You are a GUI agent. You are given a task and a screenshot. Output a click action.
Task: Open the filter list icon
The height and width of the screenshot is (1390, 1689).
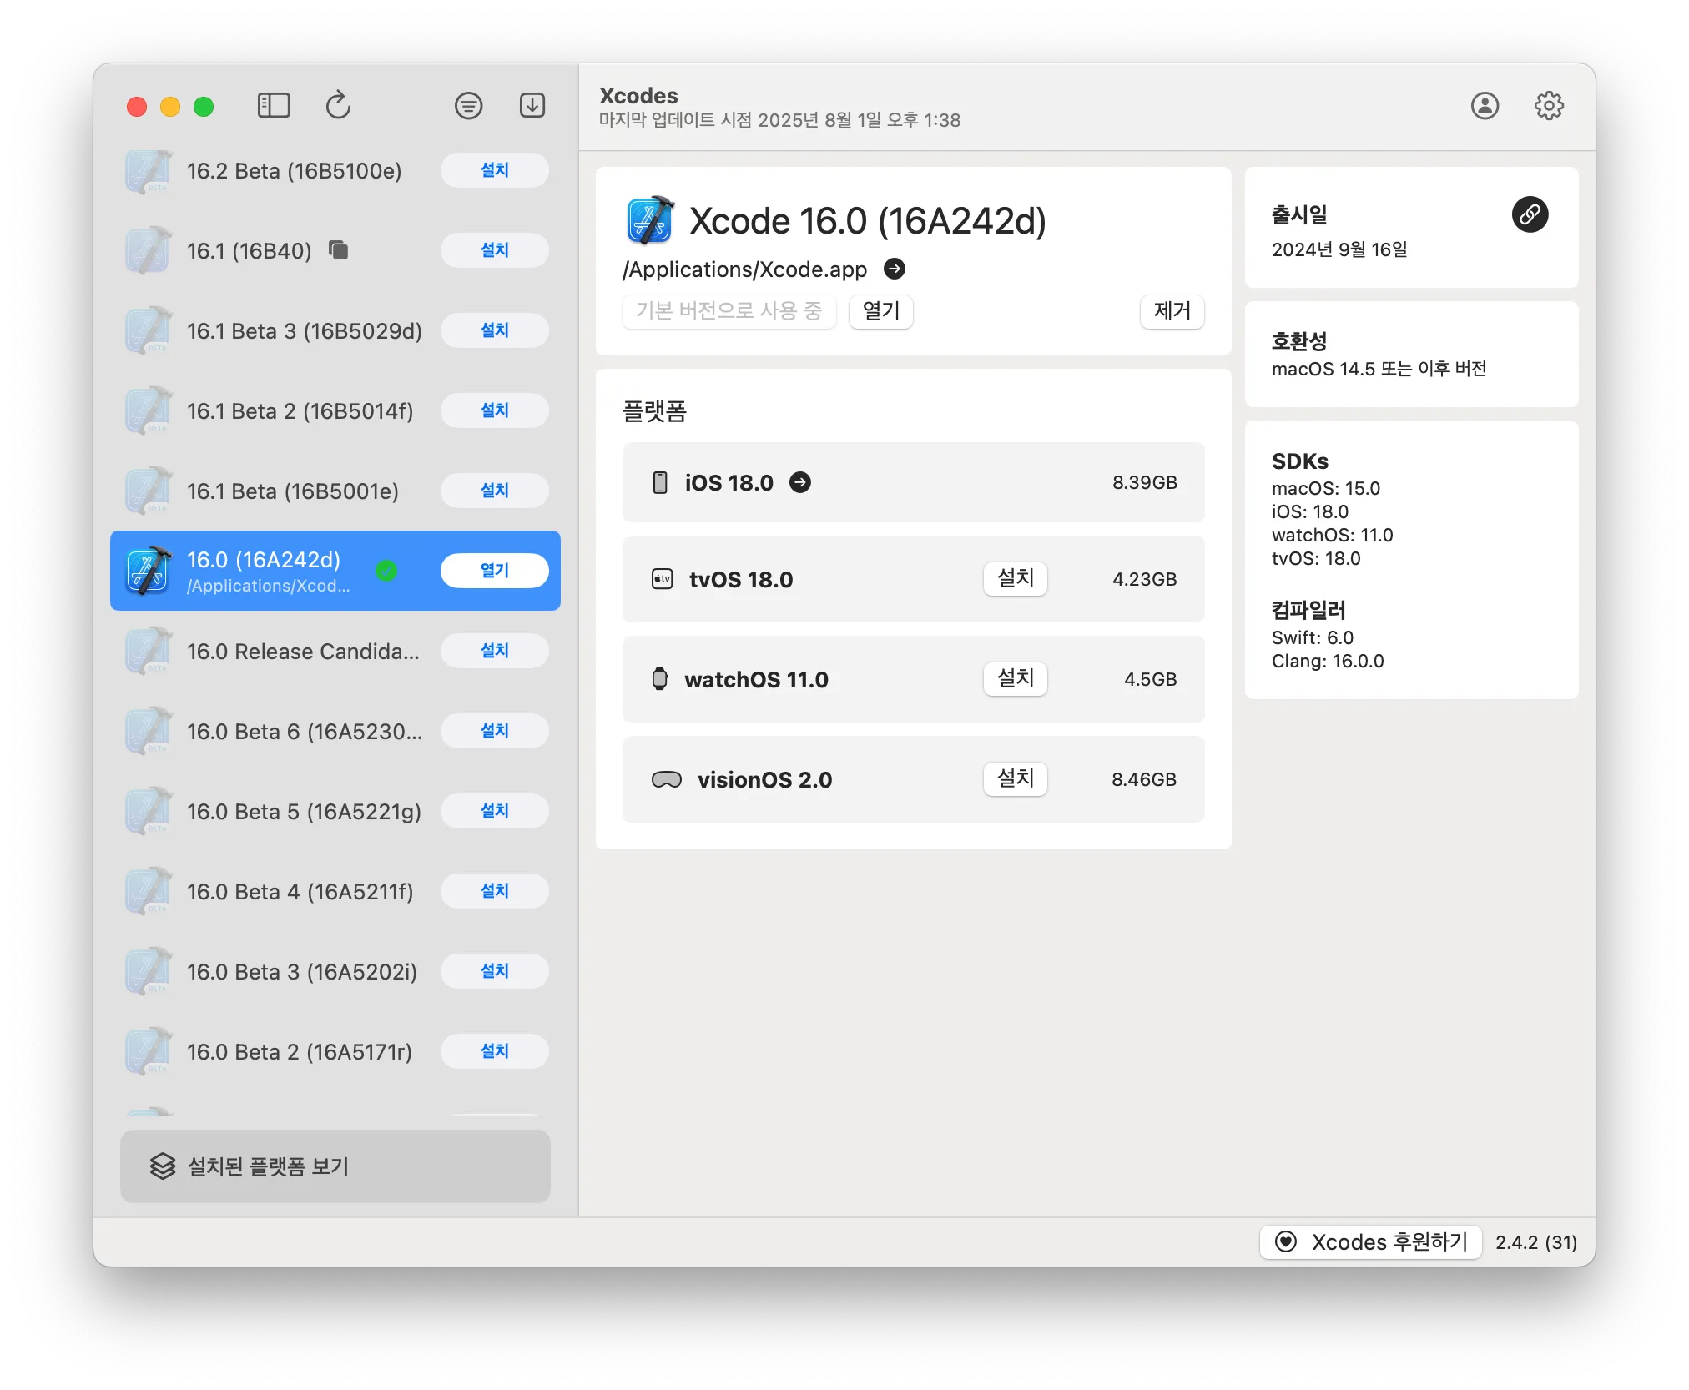[468, 106]
